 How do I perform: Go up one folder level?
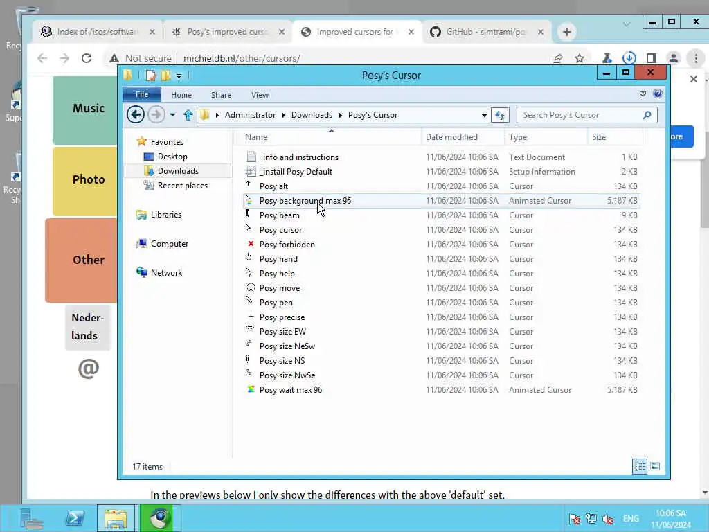(x=188, y=115)
